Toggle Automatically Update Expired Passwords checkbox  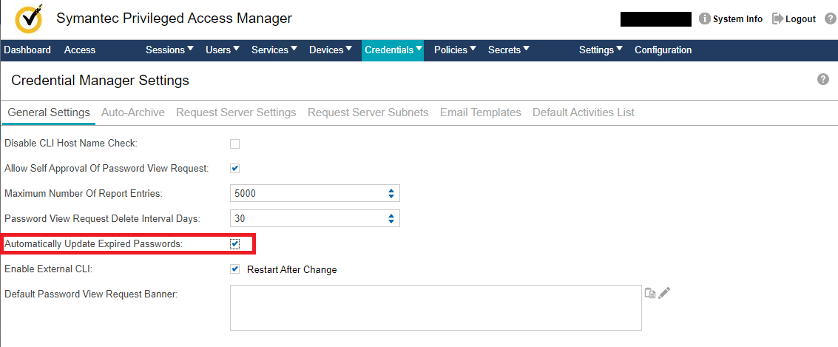click(x=234, y=244)
